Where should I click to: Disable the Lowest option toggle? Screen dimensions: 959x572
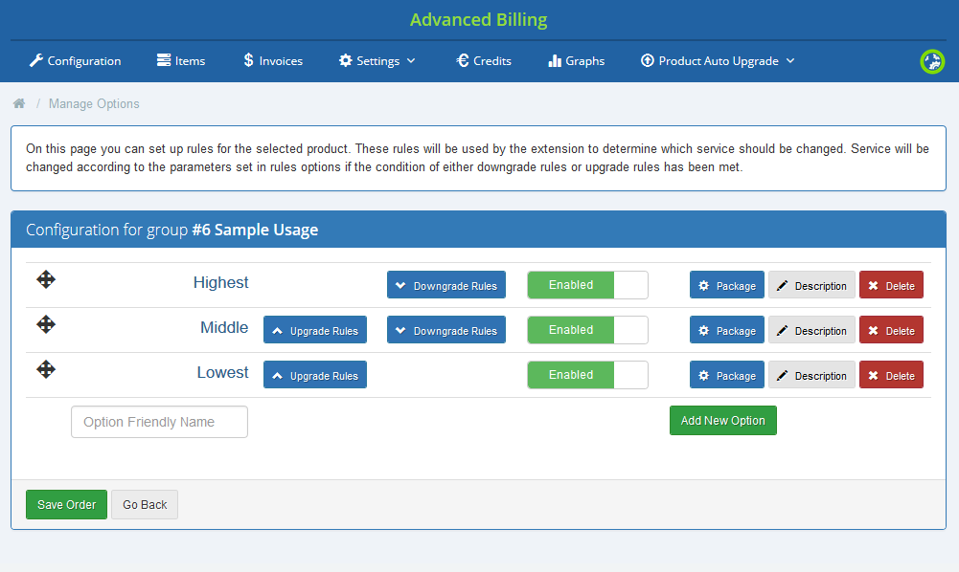[x=587, y=375]
